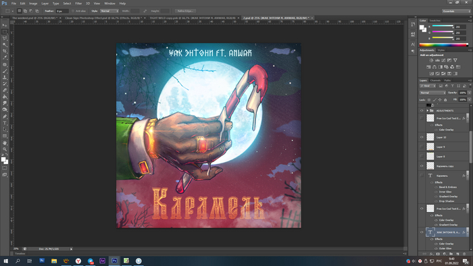Viewport: 473px width, 266px height.
Task: Select the Lasso tool
Action: [x=5, y=38]
